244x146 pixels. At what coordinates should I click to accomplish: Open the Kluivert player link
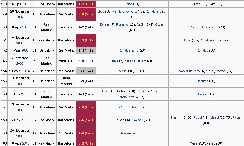[195, 4]
